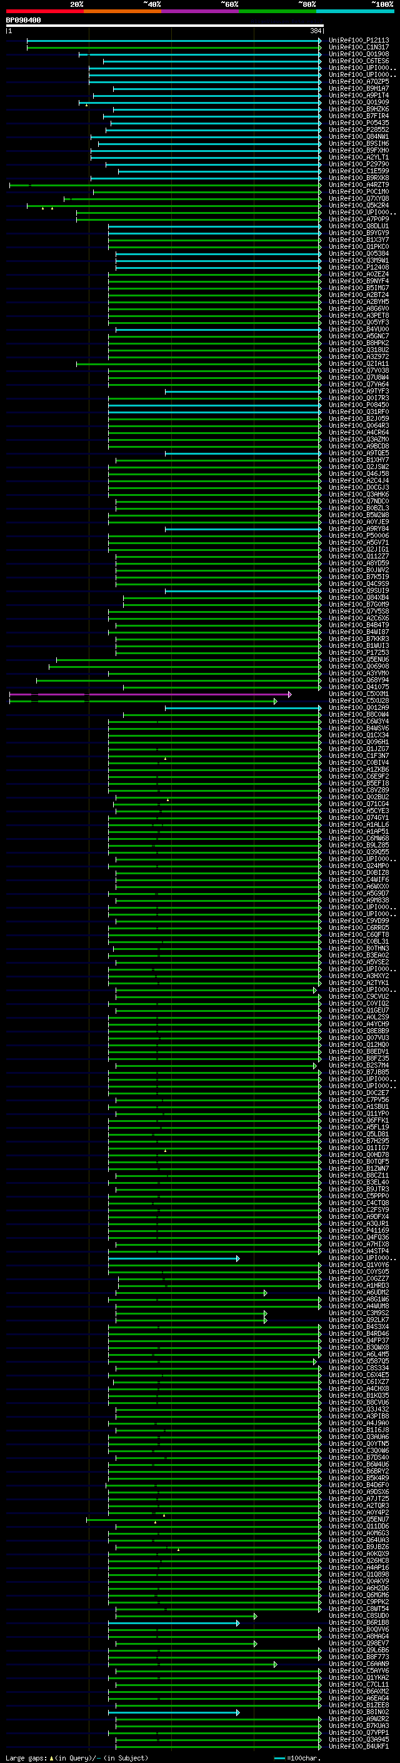The image size is (400, 1763).
Task: Select hit UniRef100_A9P1T4
Action: [359, 95]
